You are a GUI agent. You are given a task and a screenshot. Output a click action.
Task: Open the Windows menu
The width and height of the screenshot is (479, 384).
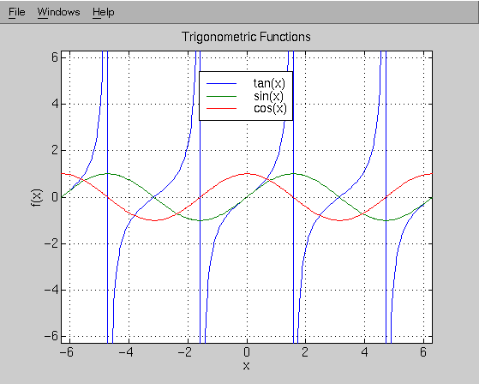coord(58,12)
